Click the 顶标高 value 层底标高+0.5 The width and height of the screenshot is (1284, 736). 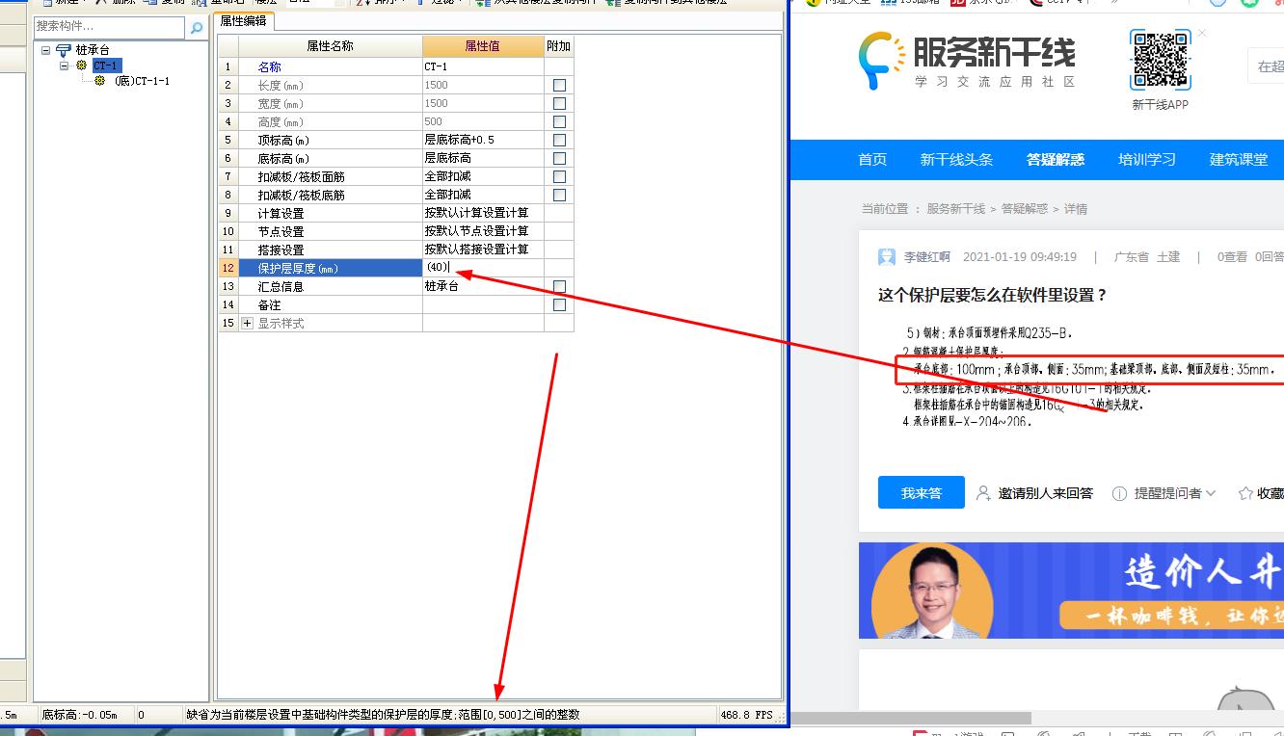click(x=483, y=140)
